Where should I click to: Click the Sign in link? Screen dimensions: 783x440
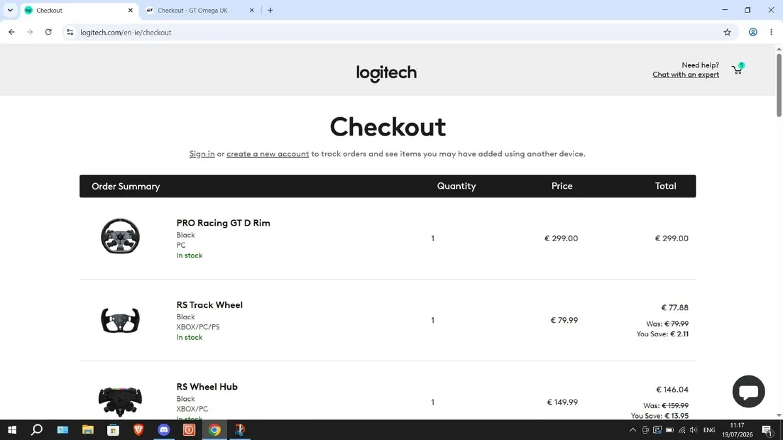pyautogui.click(x=202, y=154)
